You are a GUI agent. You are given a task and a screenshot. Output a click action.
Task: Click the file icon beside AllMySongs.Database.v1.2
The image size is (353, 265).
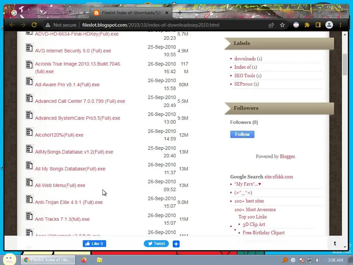coord(29,149)
